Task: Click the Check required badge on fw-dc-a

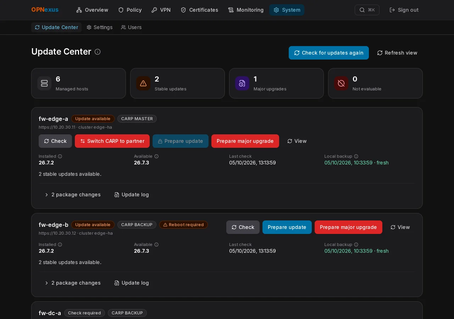Action: coord(84,313)
